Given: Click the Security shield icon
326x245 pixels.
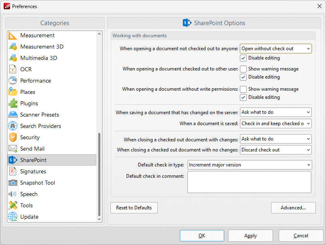Looking at the screenshot, I should coord(13,137).
